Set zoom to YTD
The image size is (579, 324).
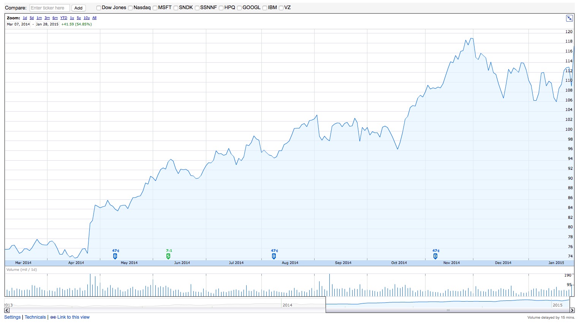(x=64, y=18)
